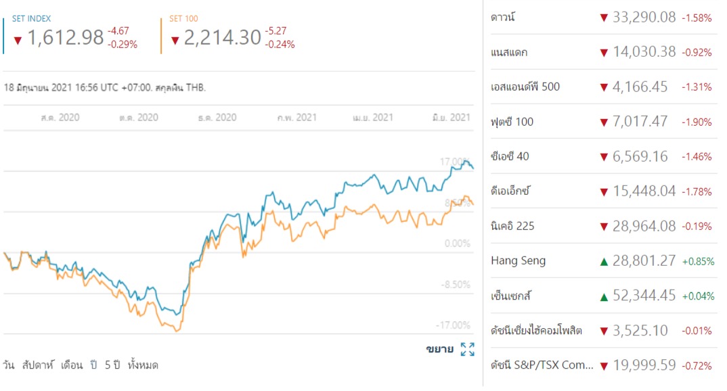Select the เดือน time range
This screenshot has width=727, height=391.
coord(71,365)
